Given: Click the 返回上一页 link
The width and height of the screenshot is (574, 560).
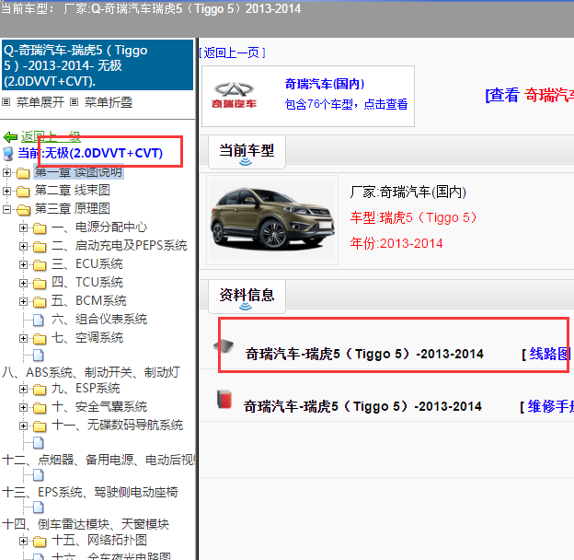Looking at the screenshot, I should (x=233, y=52).
